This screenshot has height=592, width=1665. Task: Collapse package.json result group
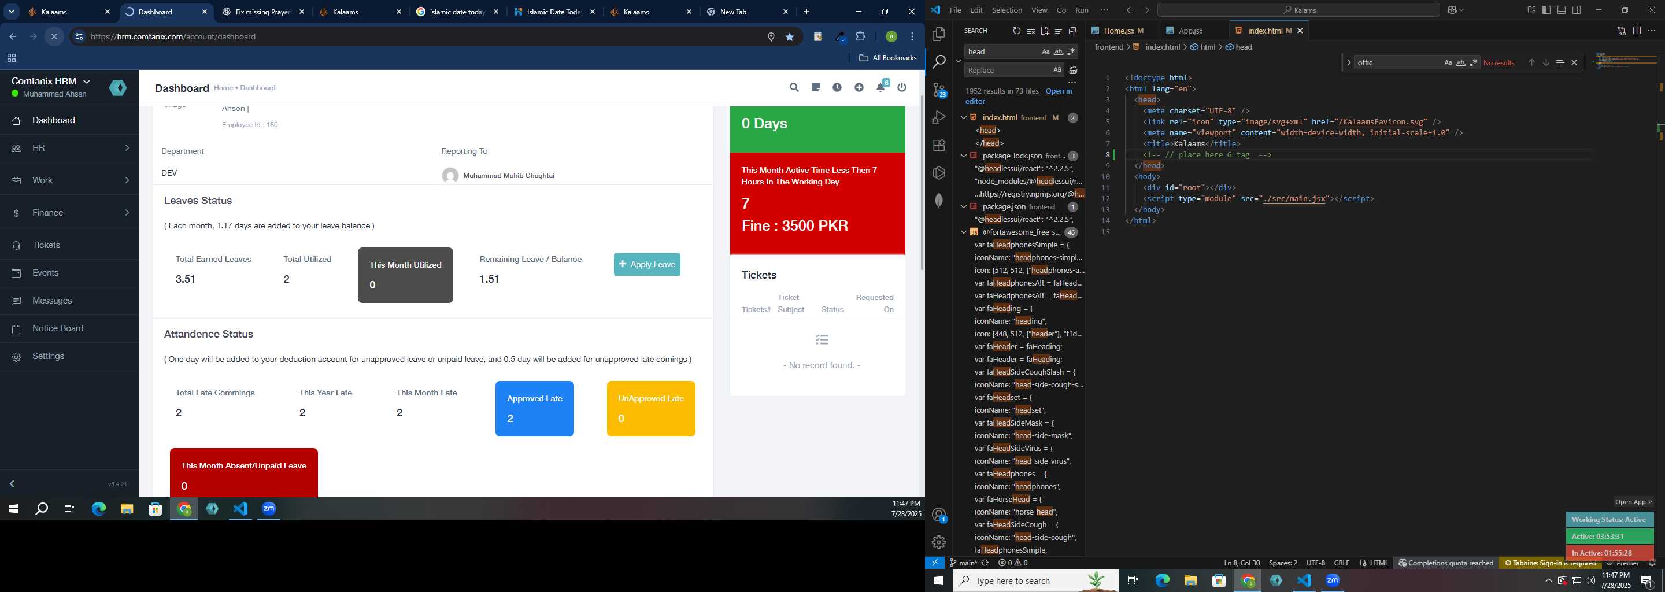coord(964,207)
